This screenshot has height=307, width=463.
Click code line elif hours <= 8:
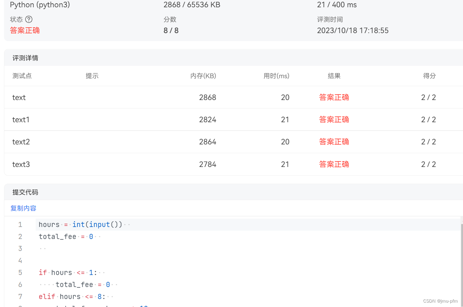[x=72, y=296]
